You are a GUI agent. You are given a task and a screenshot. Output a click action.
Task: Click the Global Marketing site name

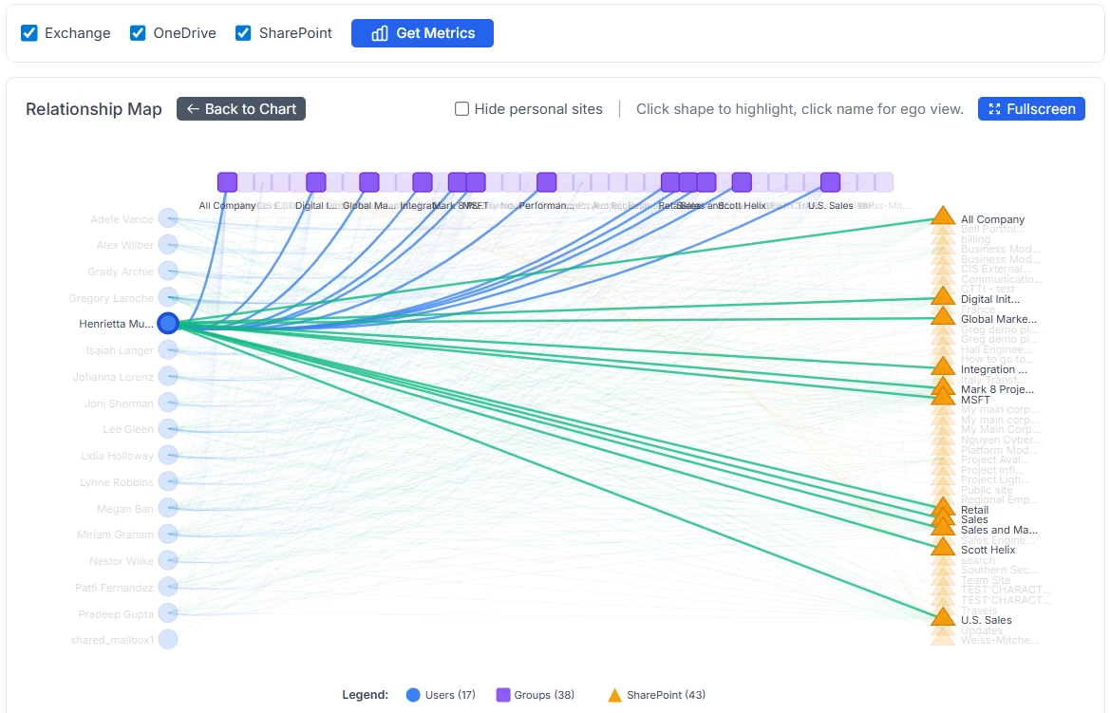[998, 319]
